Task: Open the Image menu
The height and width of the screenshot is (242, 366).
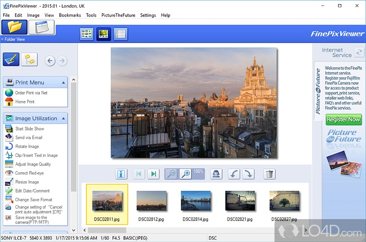Action: [33, 15]
